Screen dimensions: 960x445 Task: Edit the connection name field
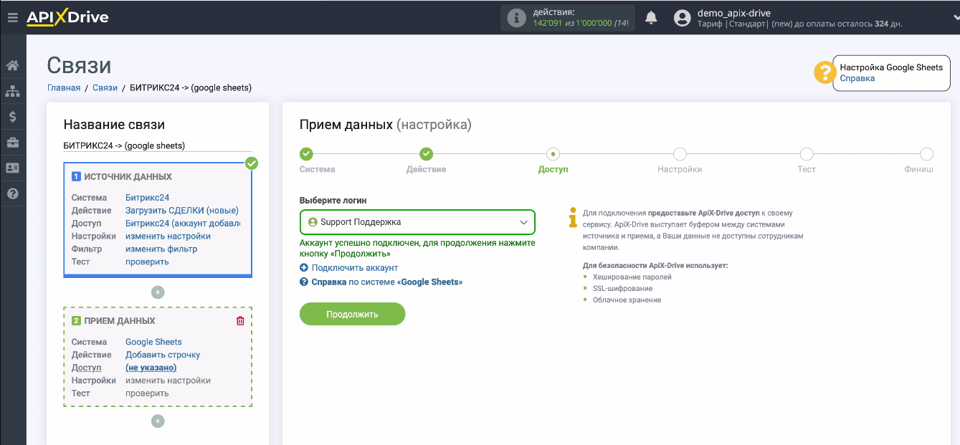click(x=158, y=145)
